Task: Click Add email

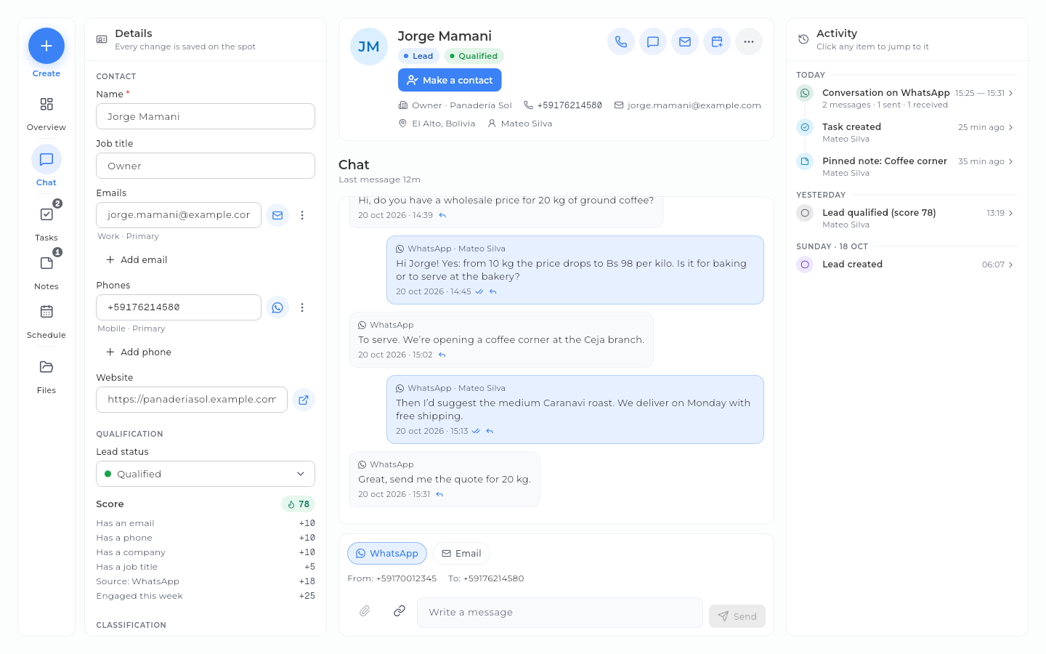Action: [x=137, y=259]
